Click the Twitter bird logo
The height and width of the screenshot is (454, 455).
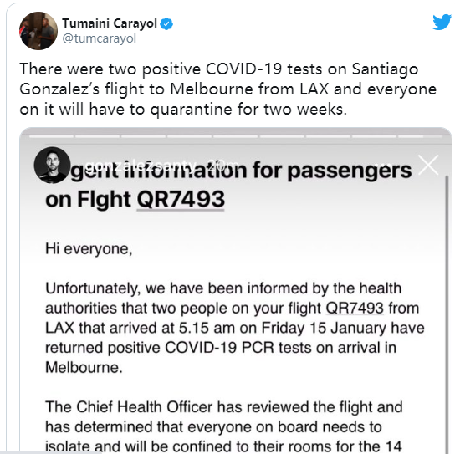coord(442,23)
